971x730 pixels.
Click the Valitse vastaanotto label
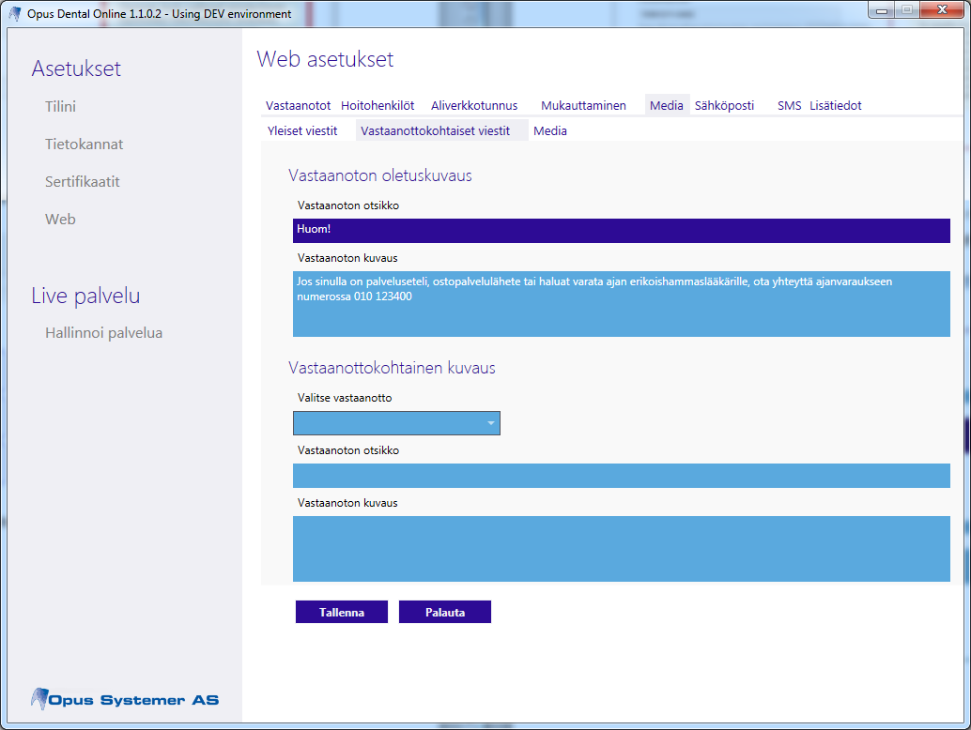[x=345, y=398]
